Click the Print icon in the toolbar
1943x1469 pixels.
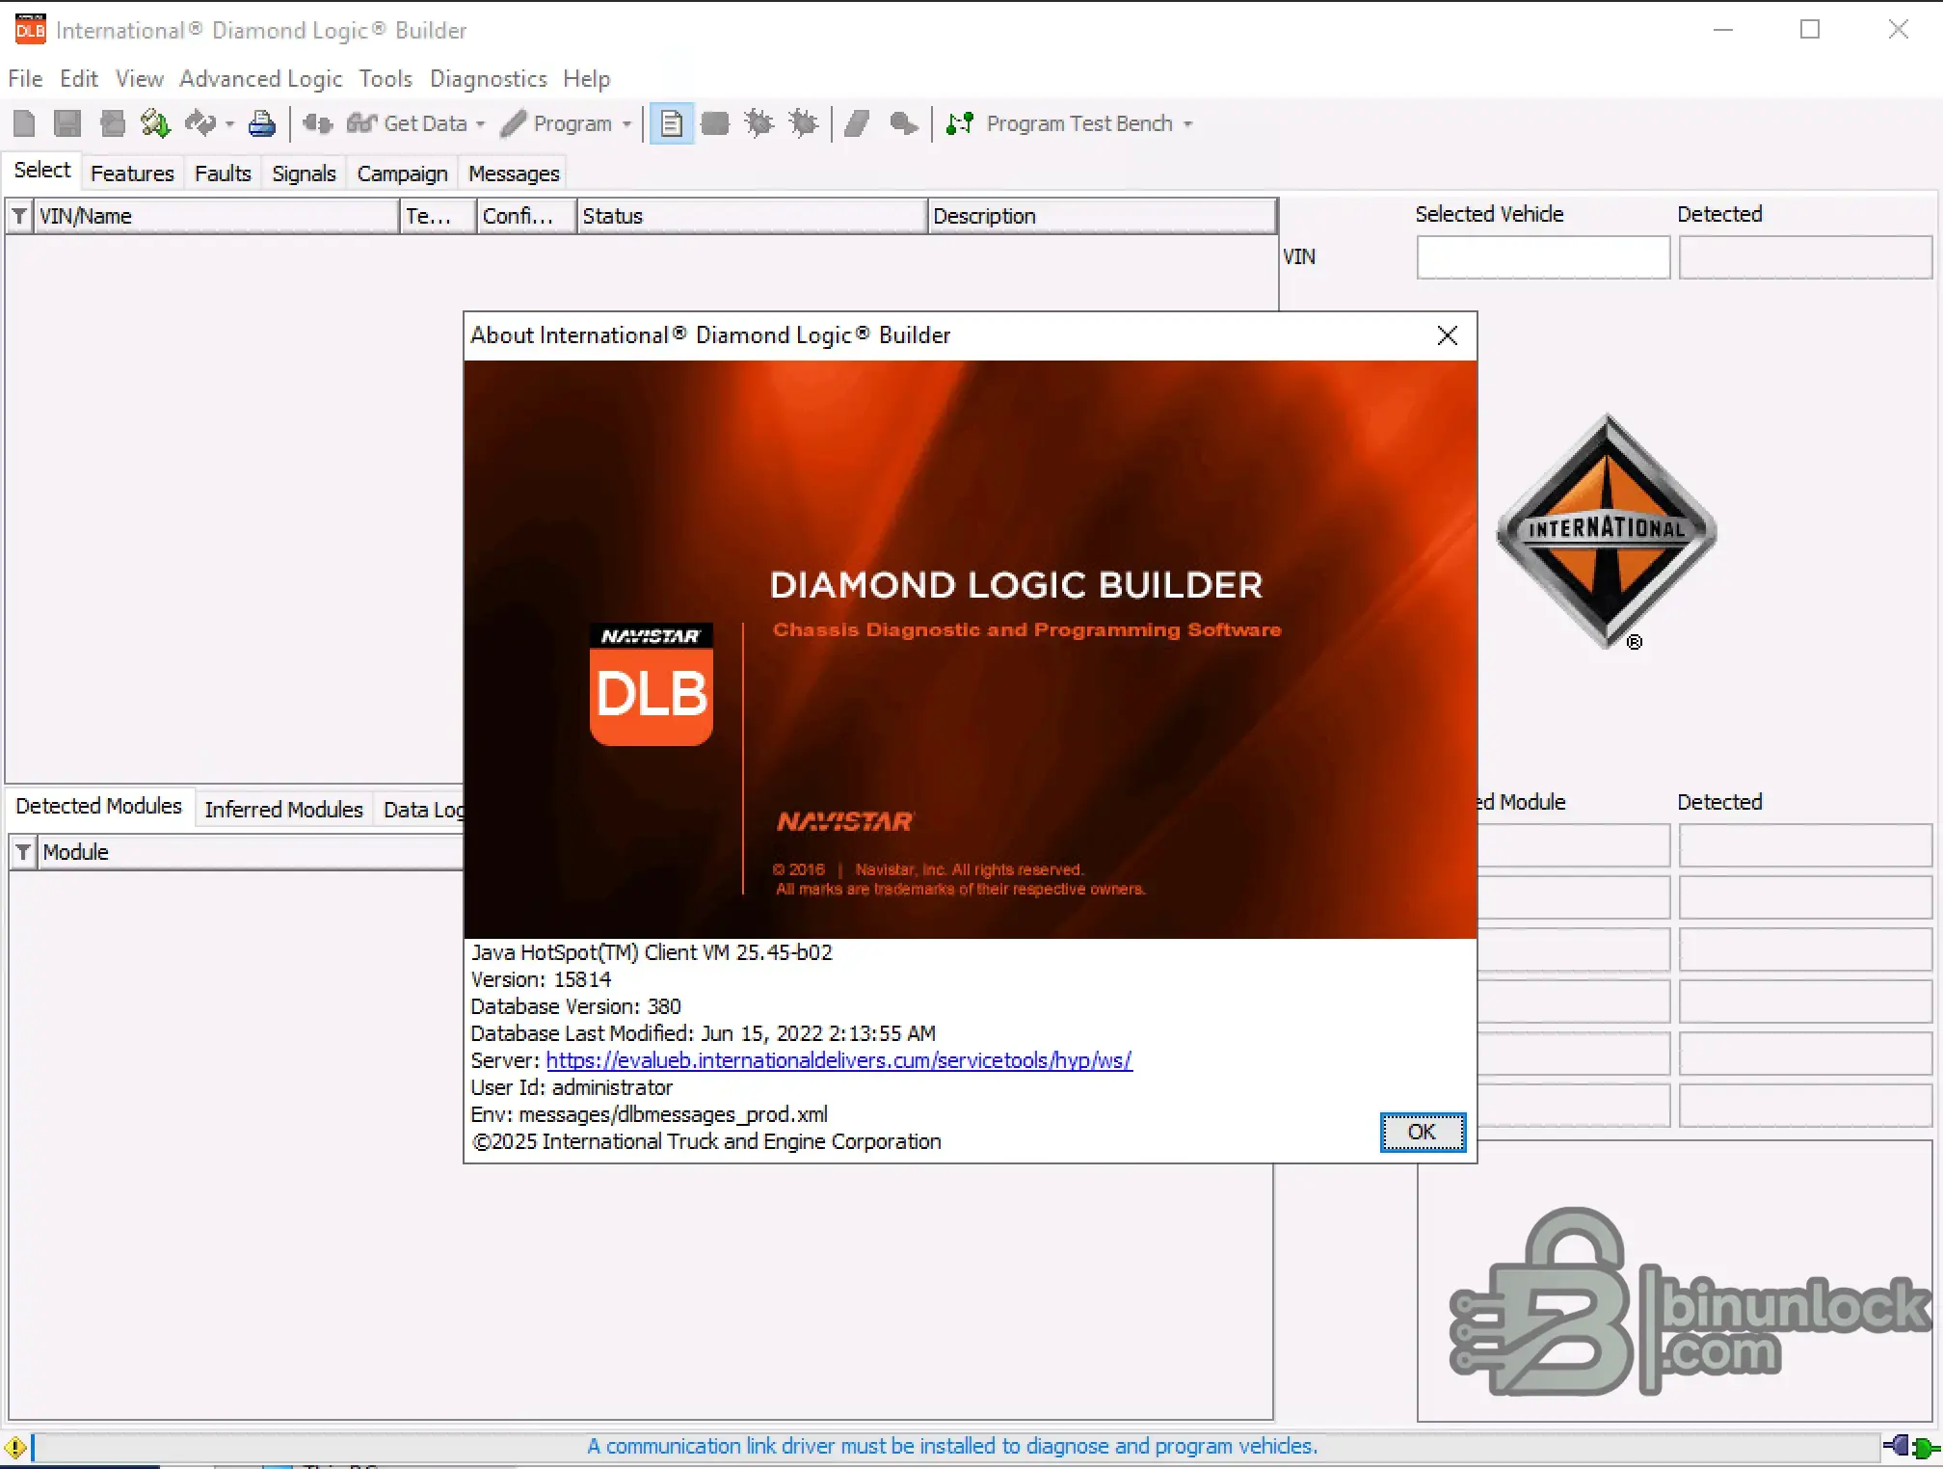pyautogui.click(x=262, y=123)
